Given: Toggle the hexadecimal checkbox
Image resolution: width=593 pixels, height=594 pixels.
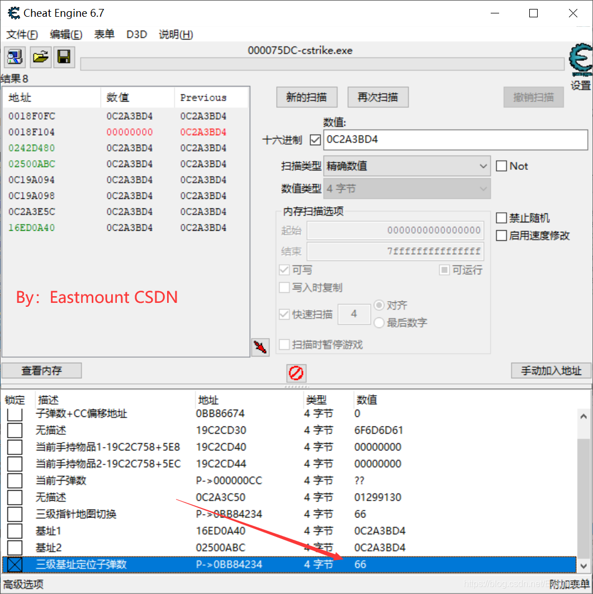Looking at the screenshot, I should 315,140.
